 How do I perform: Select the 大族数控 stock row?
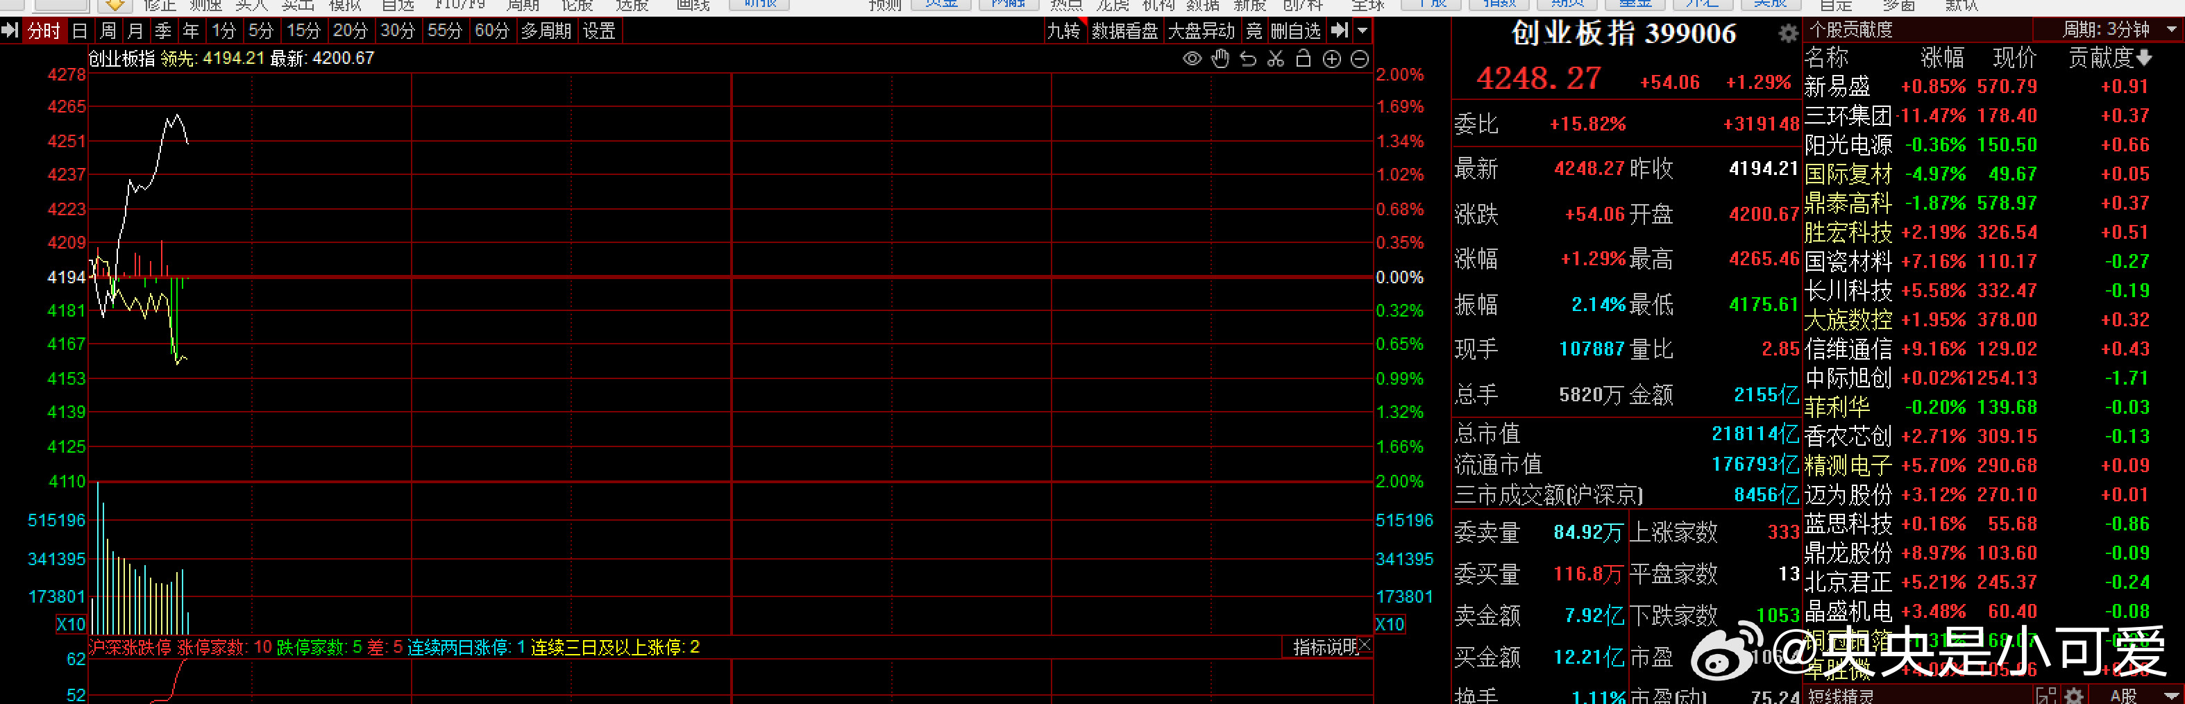(1993, 320)
